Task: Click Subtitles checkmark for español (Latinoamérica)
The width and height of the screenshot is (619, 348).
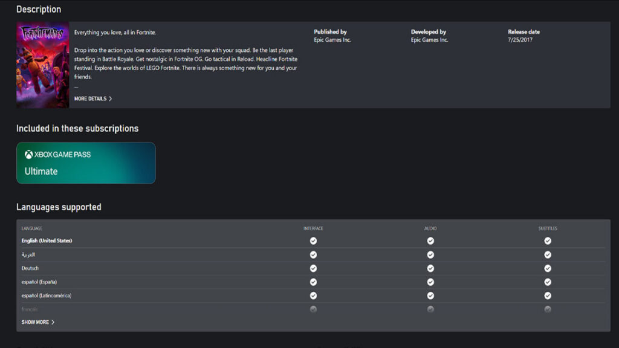Action: (x=548, y=295)
